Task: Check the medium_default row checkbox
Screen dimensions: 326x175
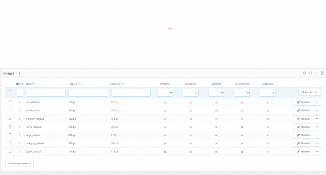Action: click(10, 118)
